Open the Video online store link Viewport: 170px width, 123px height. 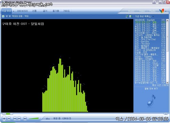pyautogui.click(x=142, y=11)
